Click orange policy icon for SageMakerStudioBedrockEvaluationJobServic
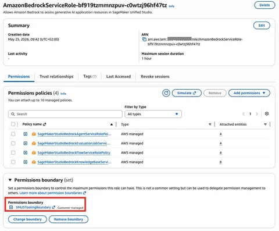 pyautogui.click(x=34, y=143)
